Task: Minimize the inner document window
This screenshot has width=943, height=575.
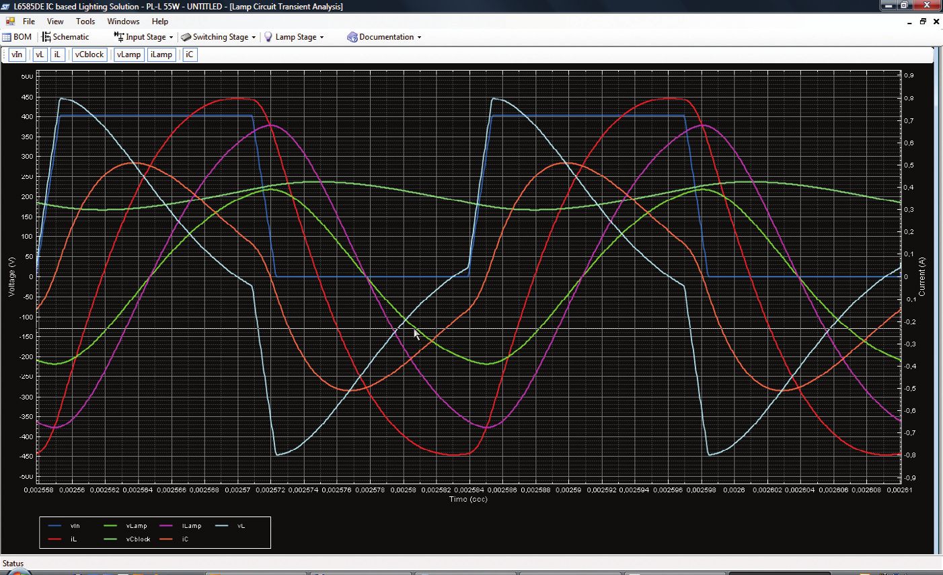Action: 909,22
